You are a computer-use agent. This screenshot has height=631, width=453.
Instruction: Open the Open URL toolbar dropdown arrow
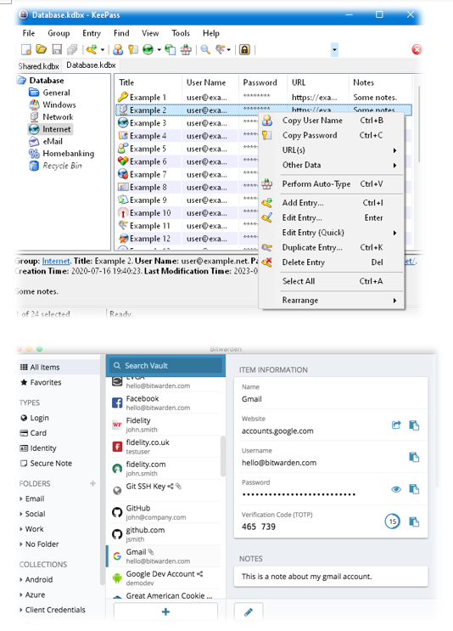pos(159,50)
